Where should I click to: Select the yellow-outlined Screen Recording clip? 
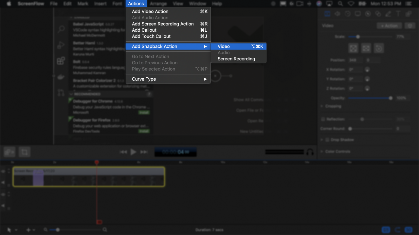[x=89, y=177]
